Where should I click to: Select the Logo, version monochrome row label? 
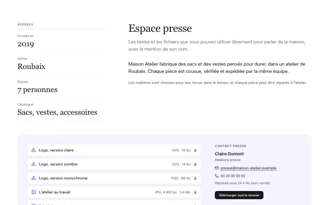pos(63,178)
